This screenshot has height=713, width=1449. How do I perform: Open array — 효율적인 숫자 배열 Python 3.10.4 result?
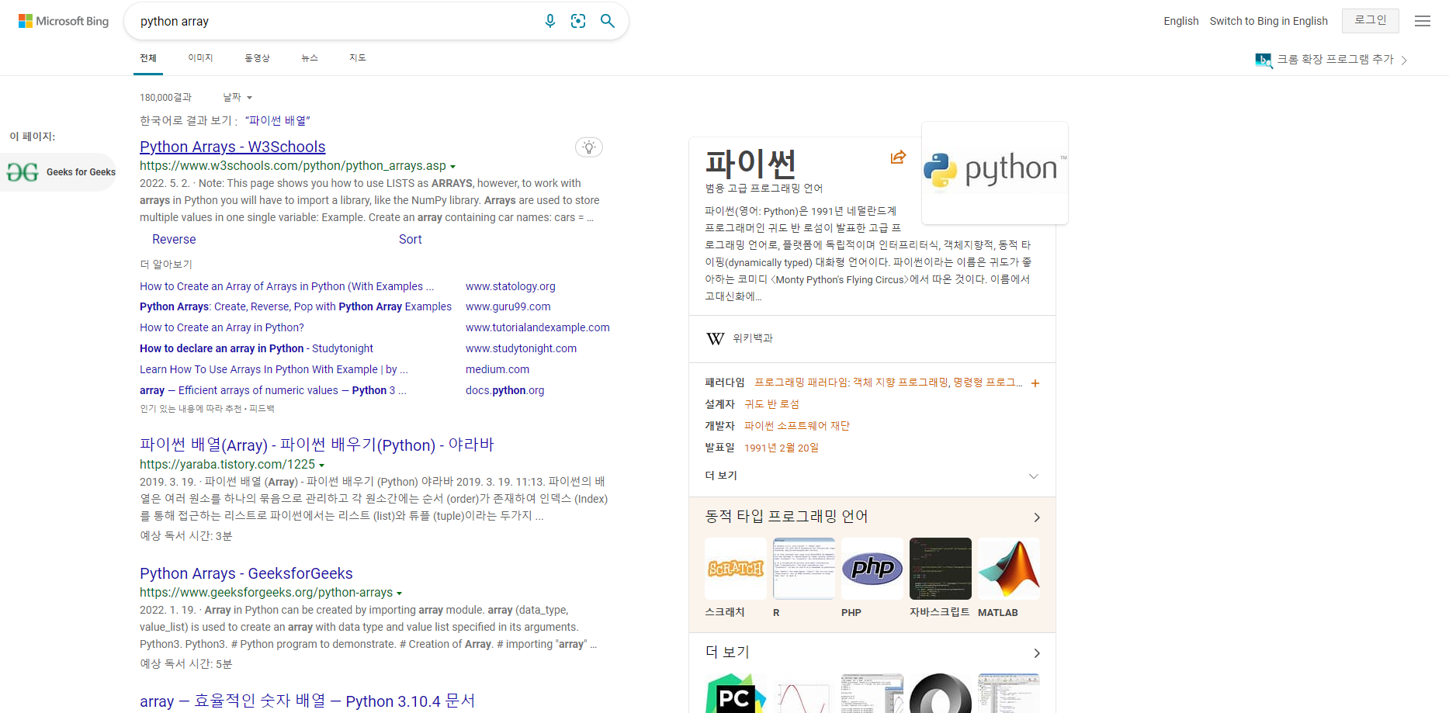(307, 701)
